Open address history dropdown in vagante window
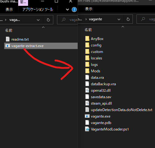 click(119, 19)
